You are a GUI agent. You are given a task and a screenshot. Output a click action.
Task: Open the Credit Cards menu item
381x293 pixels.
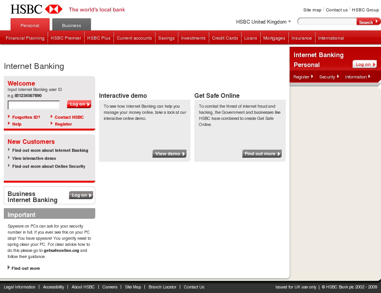click(x=225, y=38)
